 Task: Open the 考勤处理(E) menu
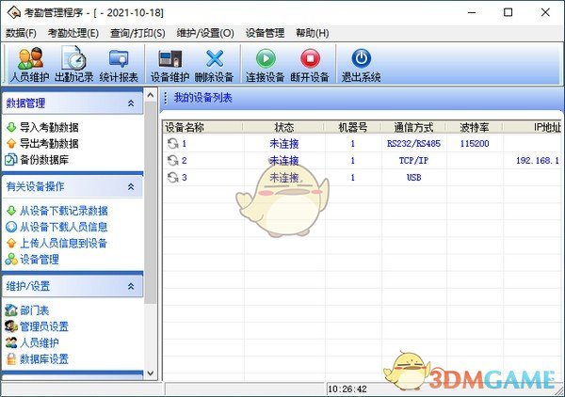click(73, 33)
